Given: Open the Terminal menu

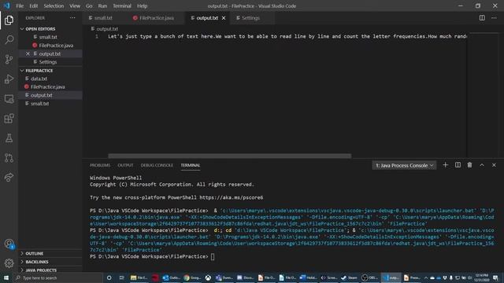Looking at the screenshot, I should pyautogui.click(x=122, y=6).
